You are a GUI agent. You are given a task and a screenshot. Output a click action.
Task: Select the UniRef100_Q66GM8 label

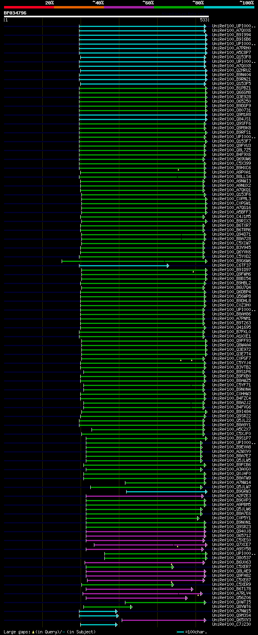(231, 93)
